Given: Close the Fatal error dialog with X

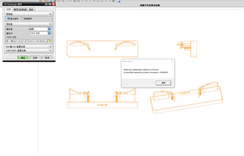Looking at the screenshot, I should point(171,61).
